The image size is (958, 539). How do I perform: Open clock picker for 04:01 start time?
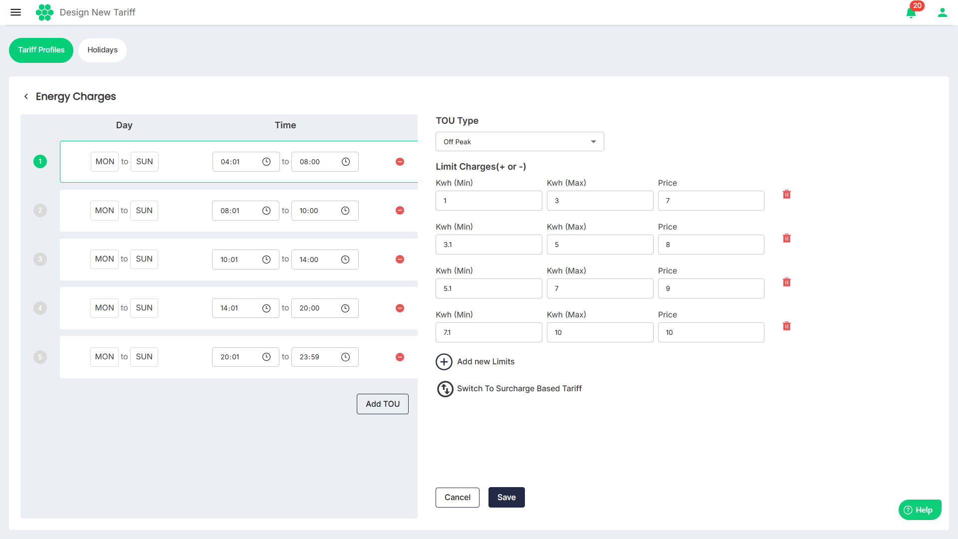266,162
